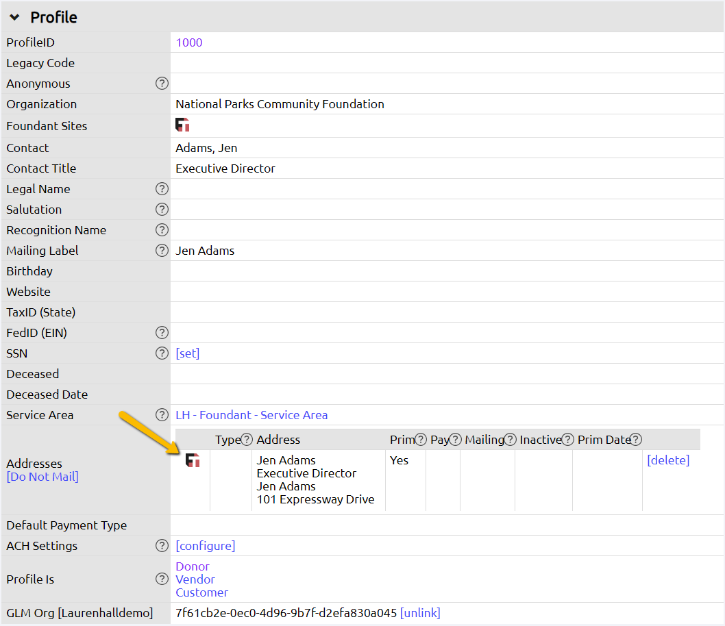Open the help icon next to Legal Name

[162, 188]
